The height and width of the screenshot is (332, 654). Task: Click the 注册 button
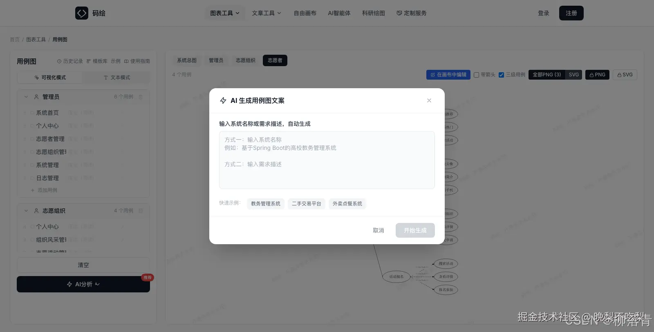(x=571, y=13)
